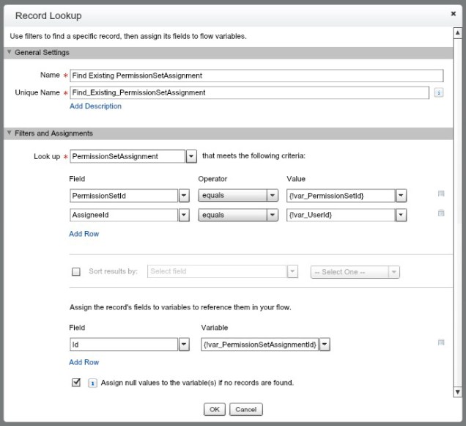This screenshot has width=466, height=426.
Task: Click the Add Description link
Action: coord(95,106)
